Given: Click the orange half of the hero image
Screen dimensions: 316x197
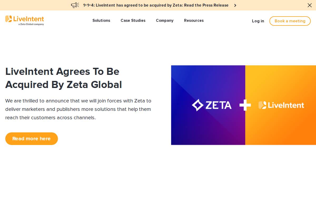Looking at the screenshot, I should click(280, 105).
